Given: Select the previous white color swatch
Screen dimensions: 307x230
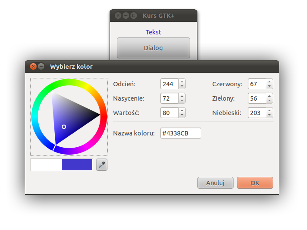Looking at the screenshot, I should [x=47, y=165].
